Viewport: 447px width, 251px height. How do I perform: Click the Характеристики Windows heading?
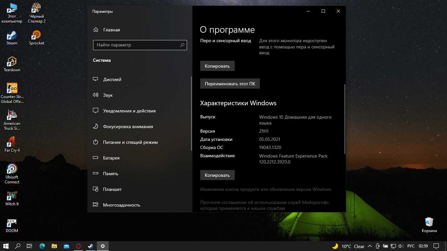[x=238, y=103]
